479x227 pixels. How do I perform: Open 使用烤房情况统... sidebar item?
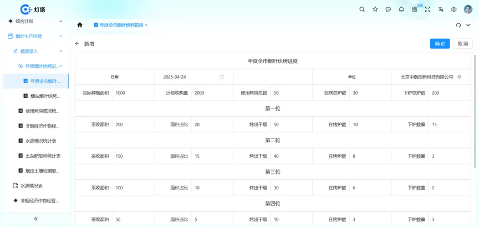tap(36, 111)
